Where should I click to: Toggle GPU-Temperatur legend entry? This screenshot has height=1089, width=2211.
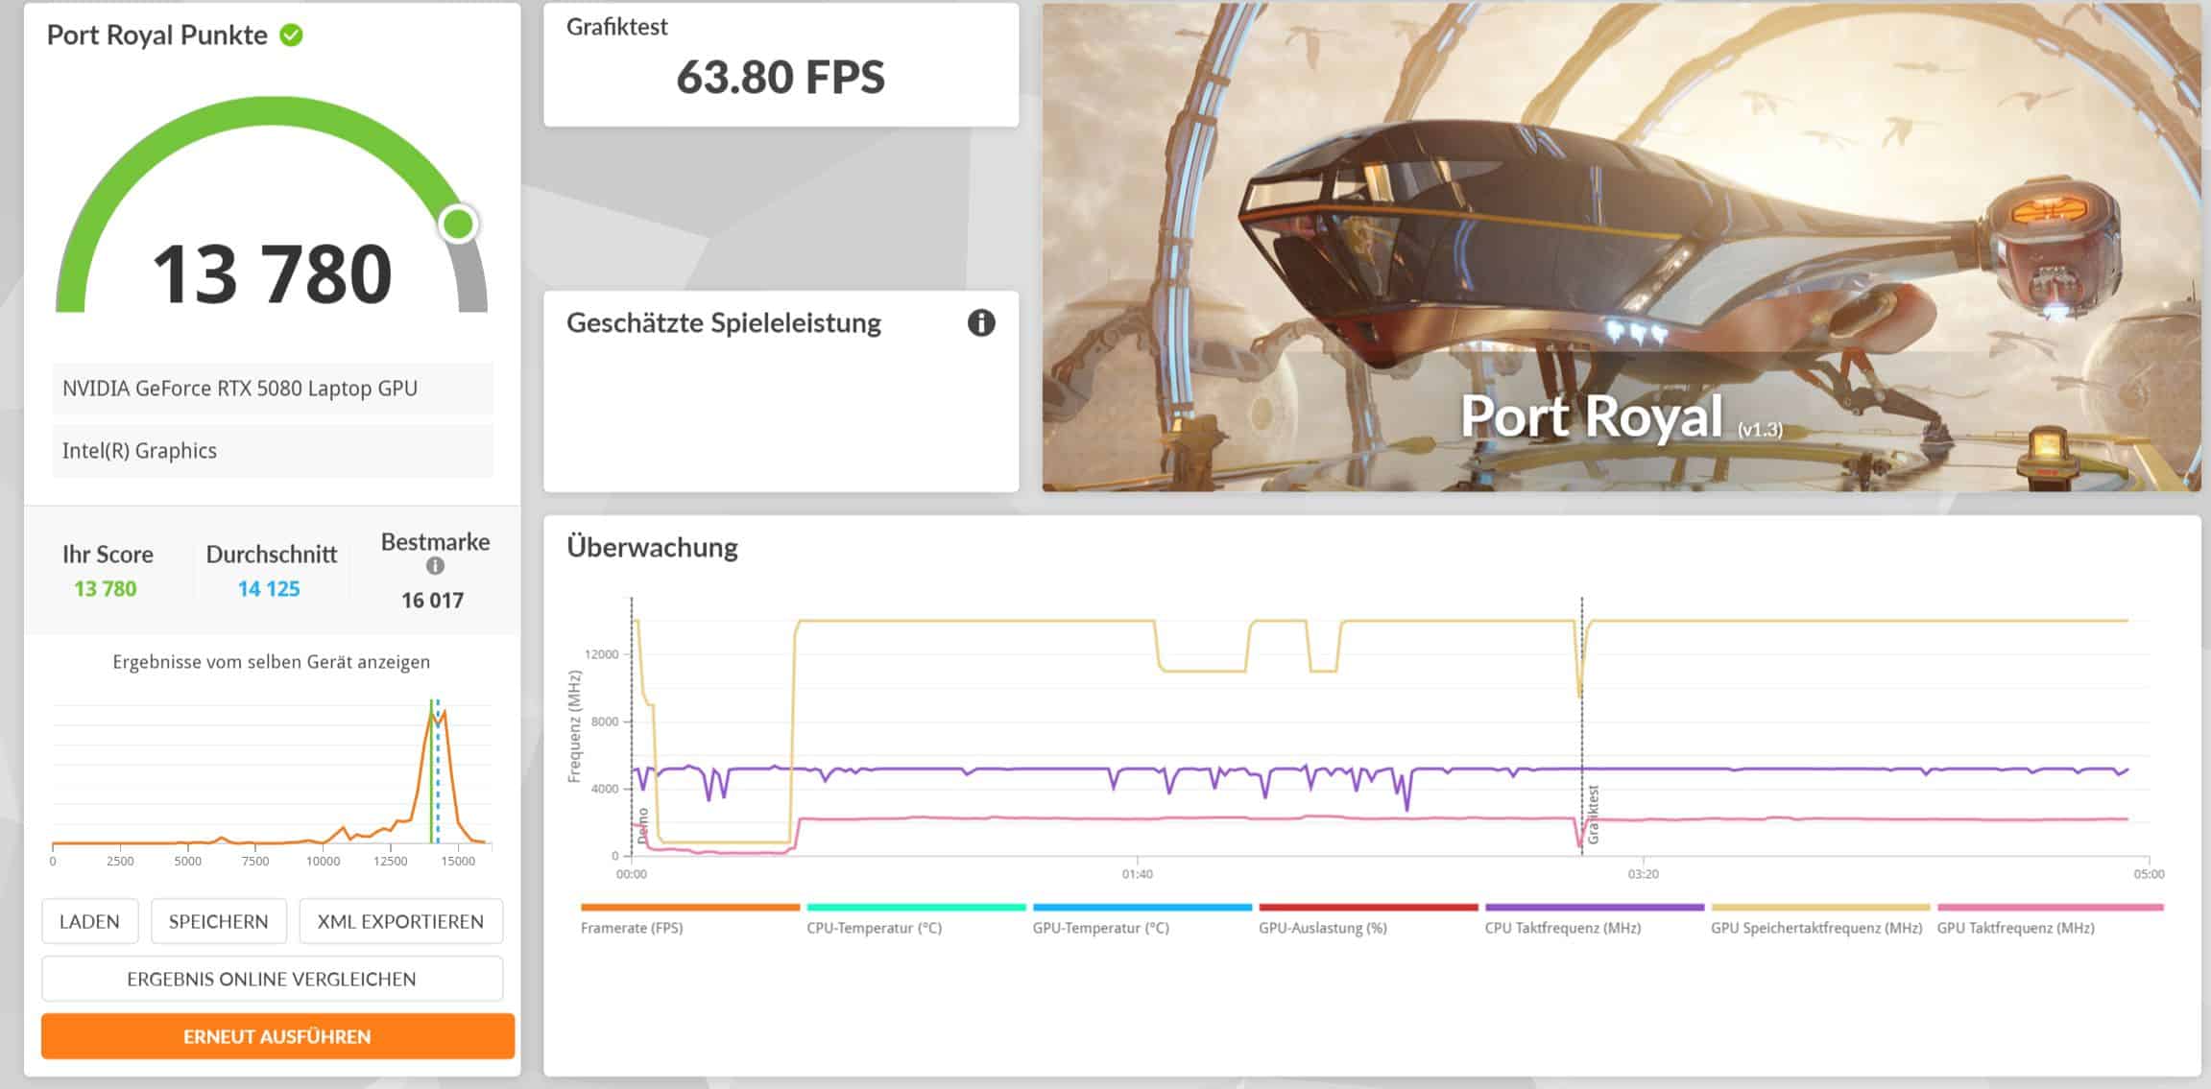(x=1100, y=927)
